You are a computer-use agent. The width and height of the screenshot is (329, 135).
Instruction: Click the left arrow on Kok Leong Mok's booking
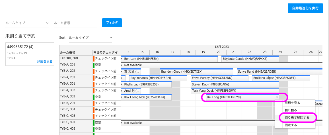(122, 97)
